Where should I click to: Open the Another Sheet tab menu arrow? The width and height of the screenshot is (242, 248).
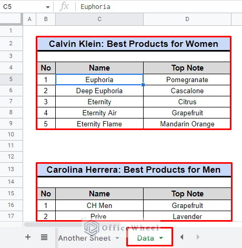click(x=117, y=238)
